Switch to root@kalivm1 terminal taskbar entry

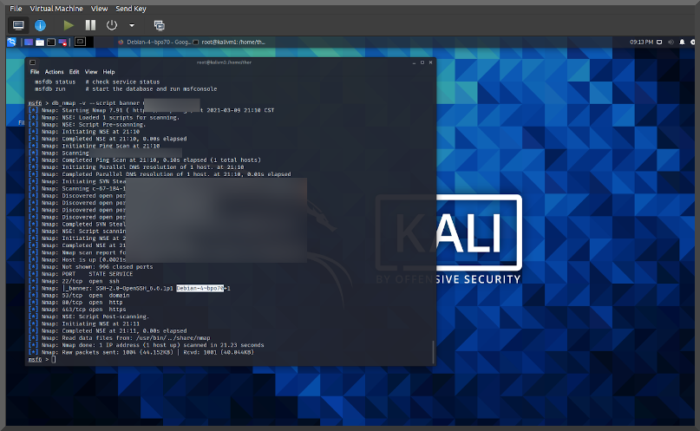point(232,42)
